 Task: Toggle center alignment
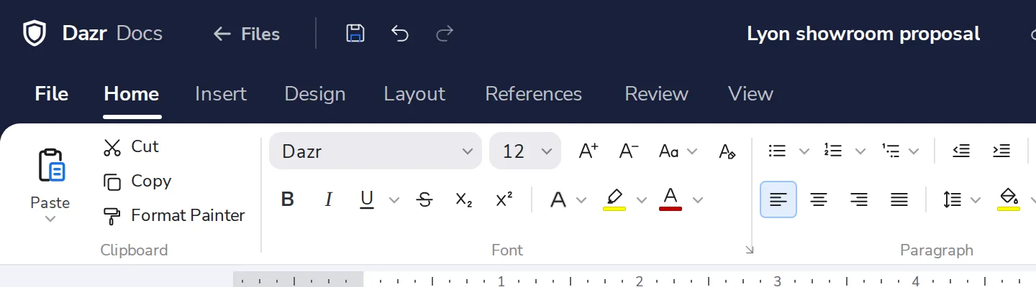tap(818, 199)
